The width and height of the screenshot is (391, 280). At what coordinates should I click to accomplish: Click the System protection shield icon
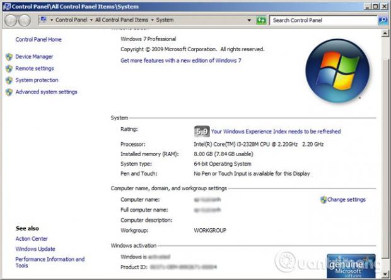click(x=9, y=80)
